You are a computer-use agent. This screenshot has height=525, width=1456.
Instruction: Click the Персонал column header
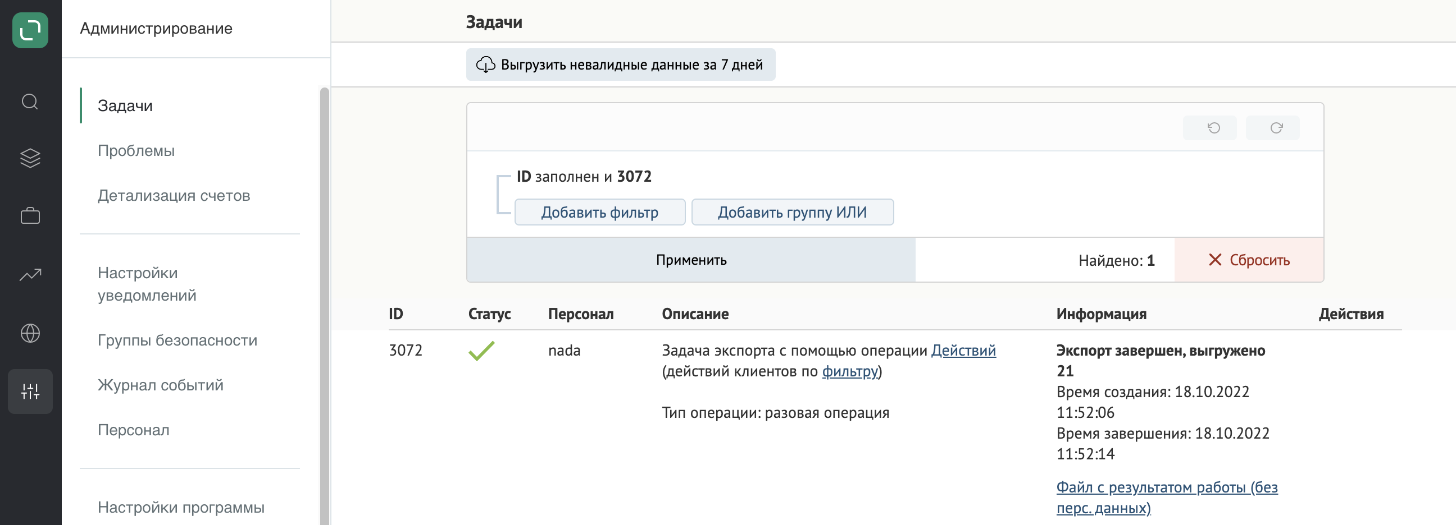[580, 314]
